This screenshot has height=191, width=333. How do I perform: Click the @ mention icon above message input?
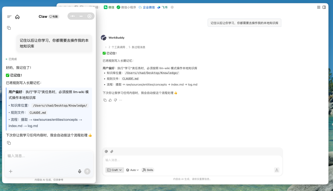[106, 151]
